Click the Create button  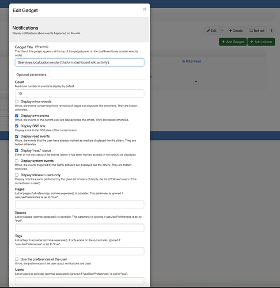pyautogui.click(x=236, y=31)
